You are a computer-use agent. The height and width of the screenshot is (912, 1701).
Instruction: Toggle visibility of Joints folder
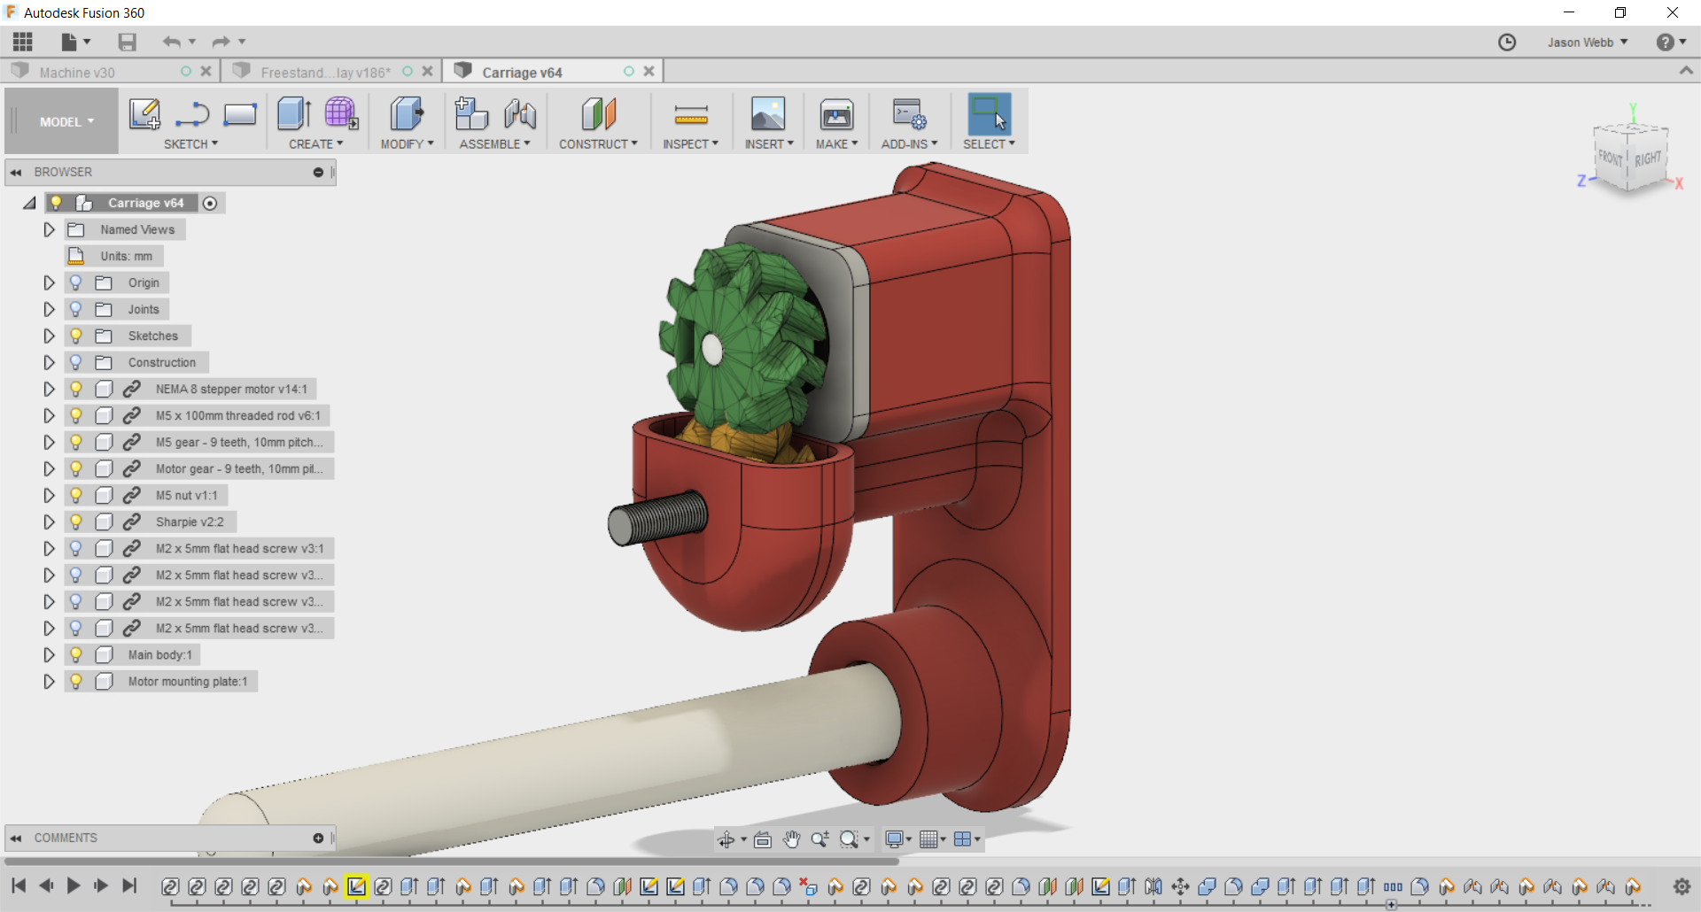76,309
